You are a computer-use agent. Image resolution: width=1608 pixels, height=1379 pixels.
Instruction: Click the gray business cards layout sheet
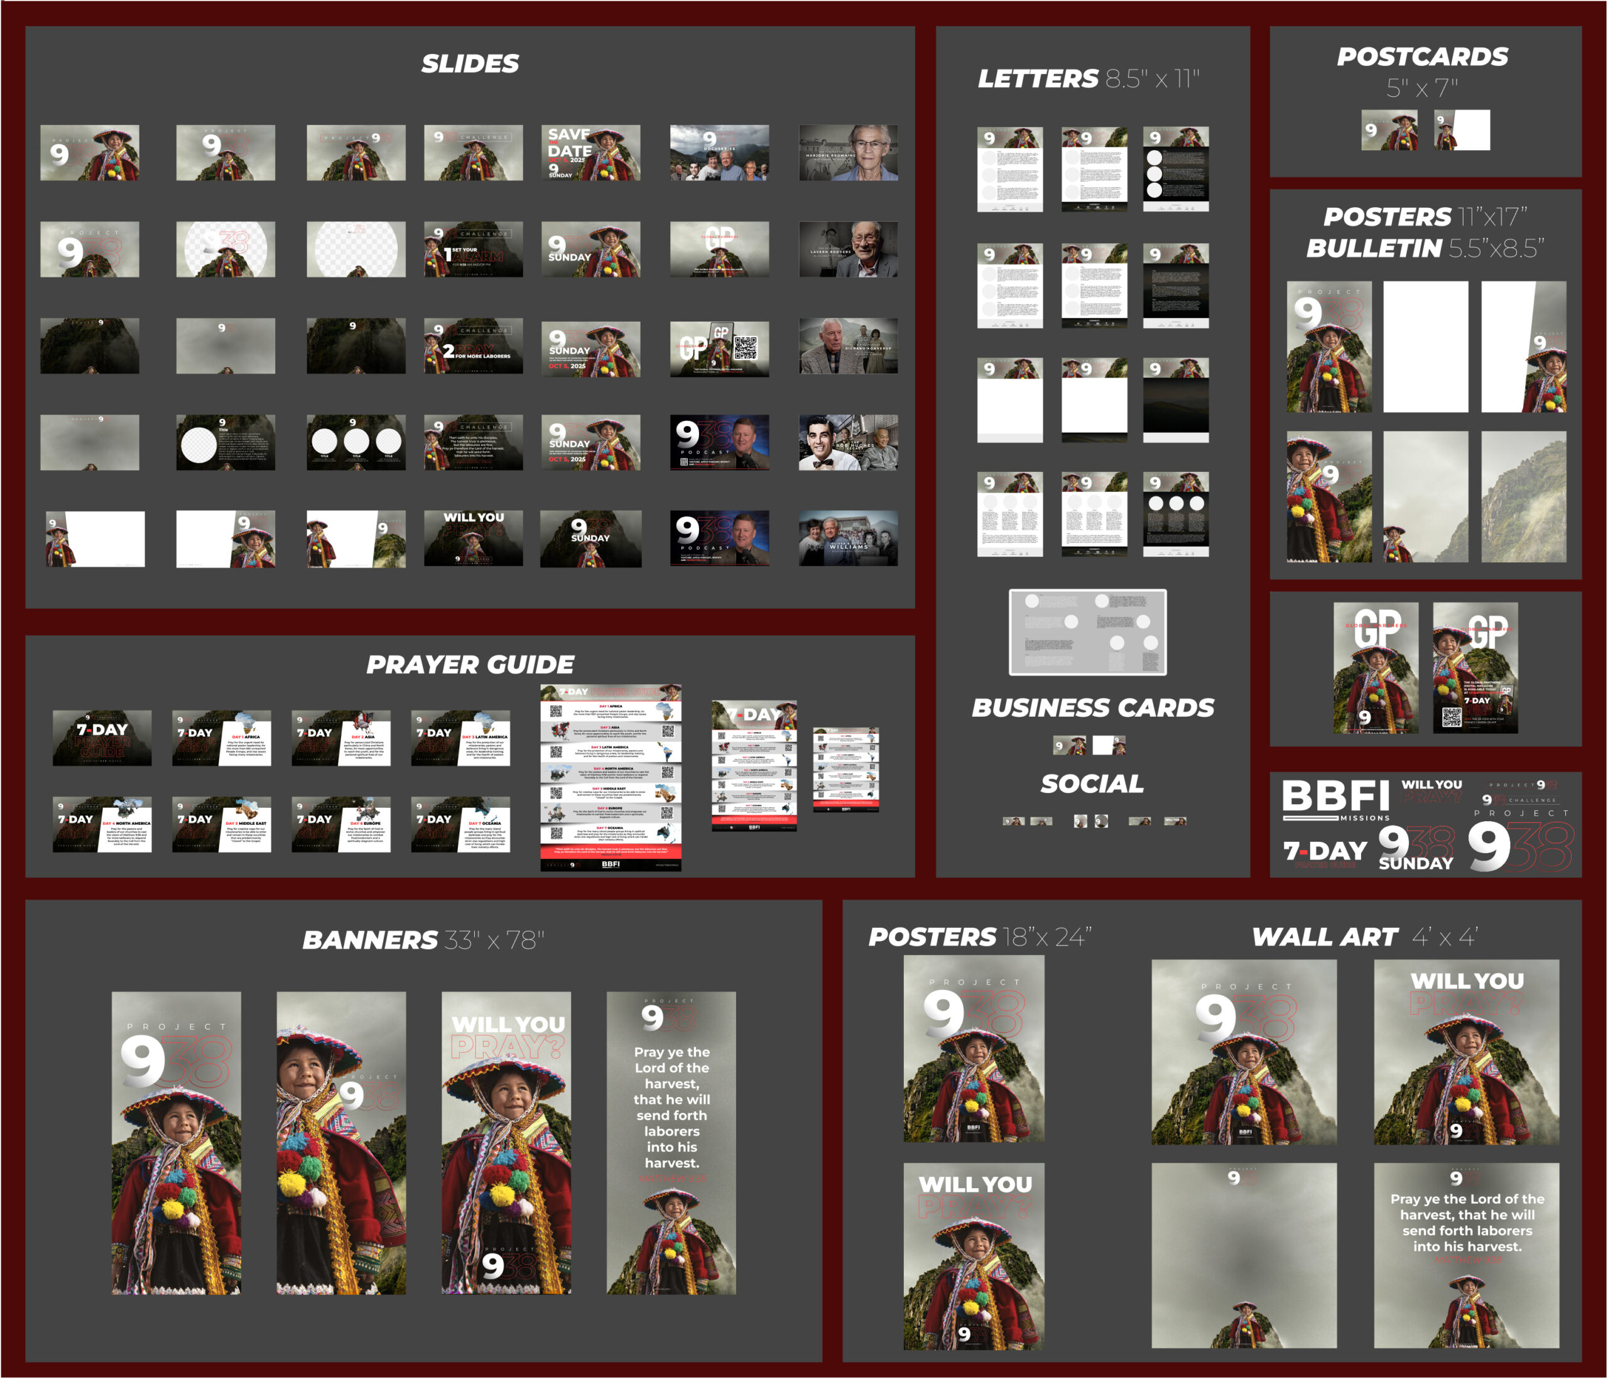[1087, 633]
